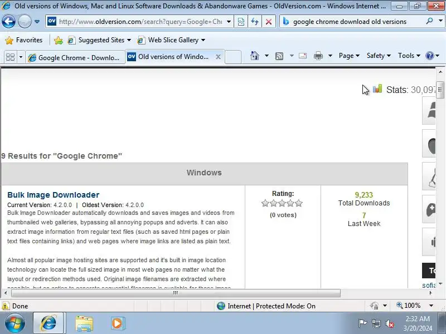Open the search provider dropdown arrow

(440, 21)
